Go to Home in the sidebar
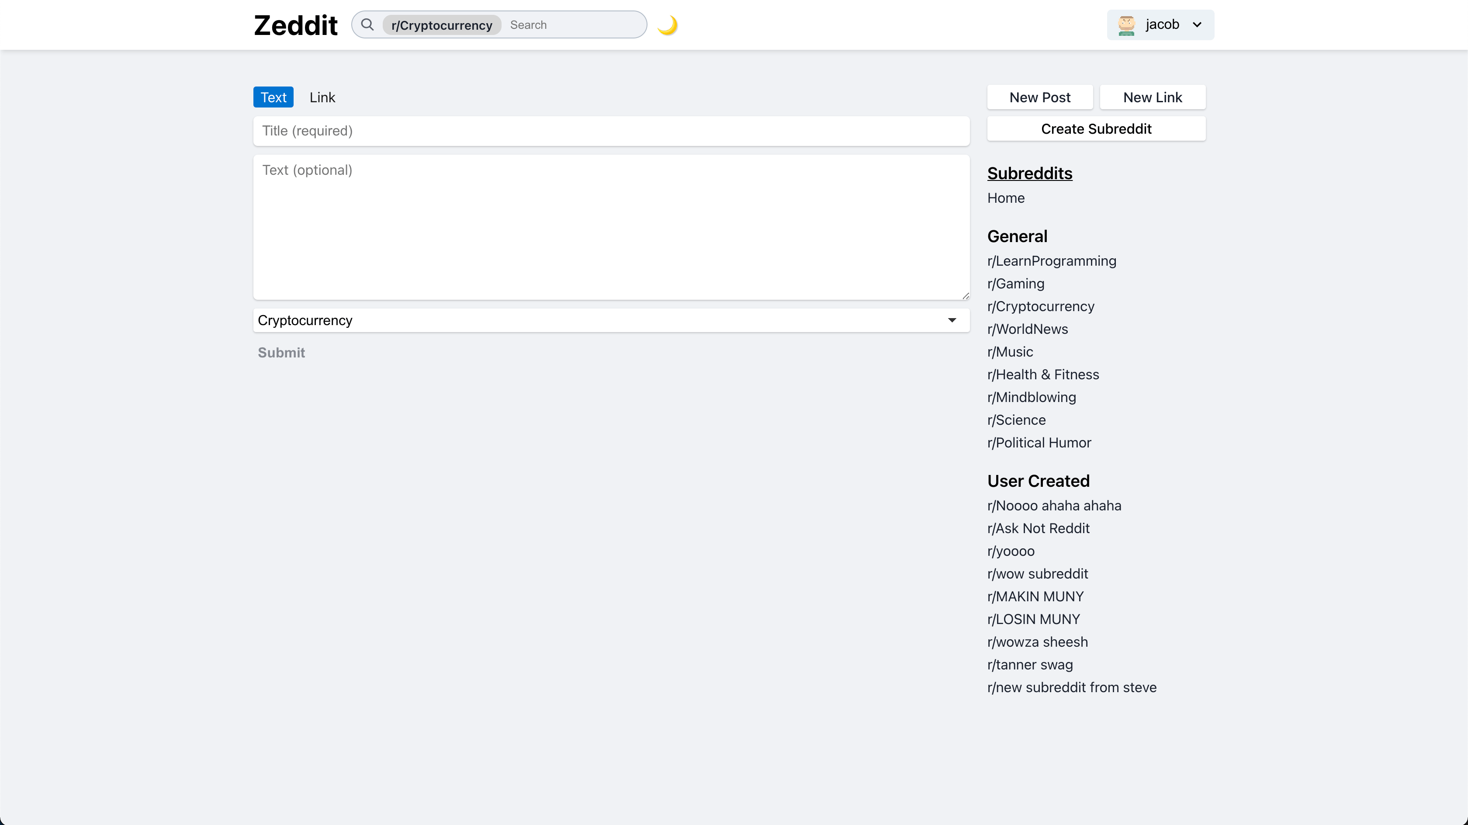This screenshot has width=1468, height=825. [1006, 198]
